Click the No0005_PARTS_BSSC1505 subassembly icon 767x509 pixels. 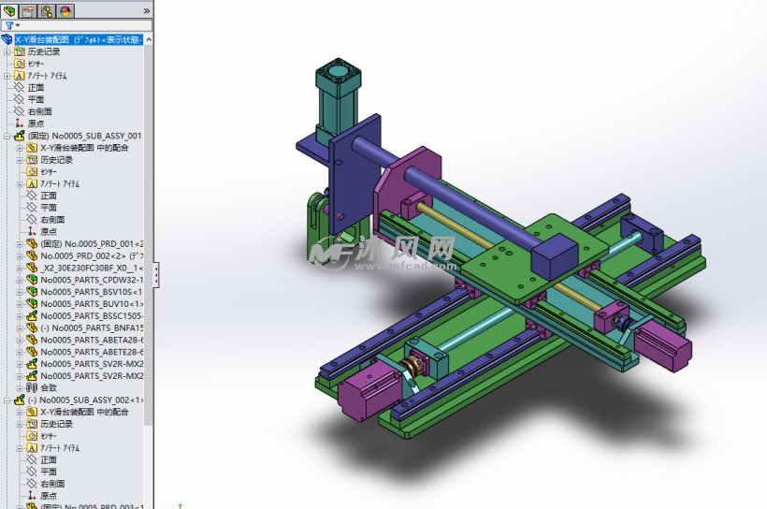click(32, 316)
